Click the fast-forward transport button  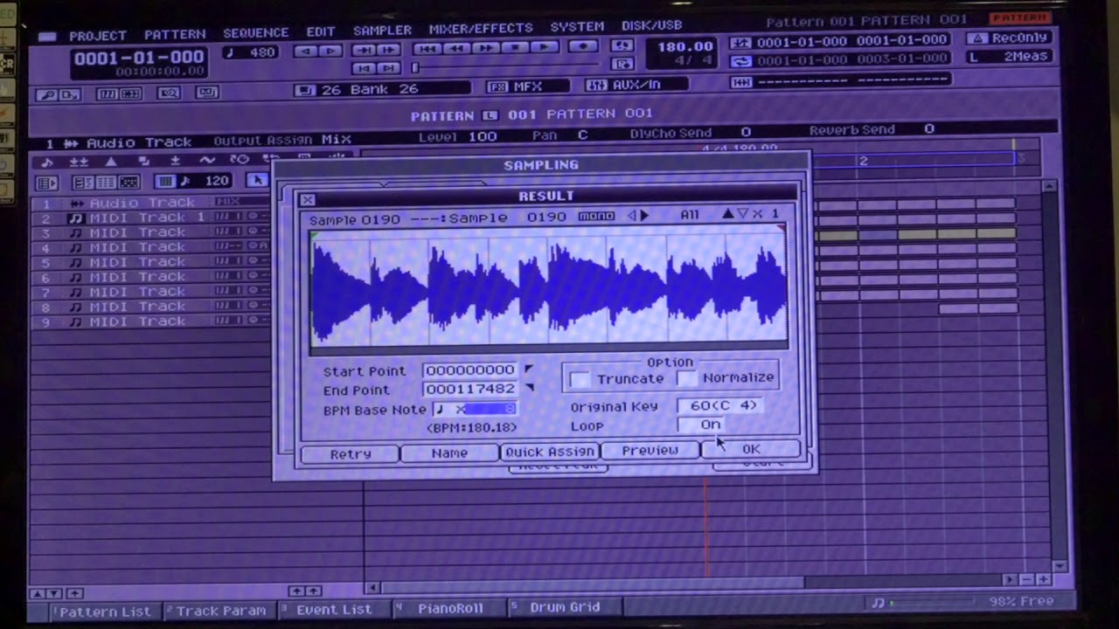tap(485, 48)
